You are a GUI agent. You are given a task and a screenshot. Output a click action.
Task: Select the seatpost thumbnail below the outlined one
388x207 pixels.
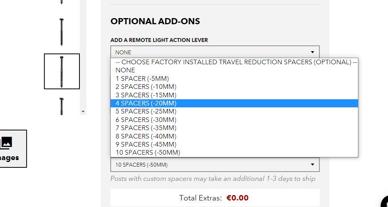pyautogui.click(x=62, y=106)
